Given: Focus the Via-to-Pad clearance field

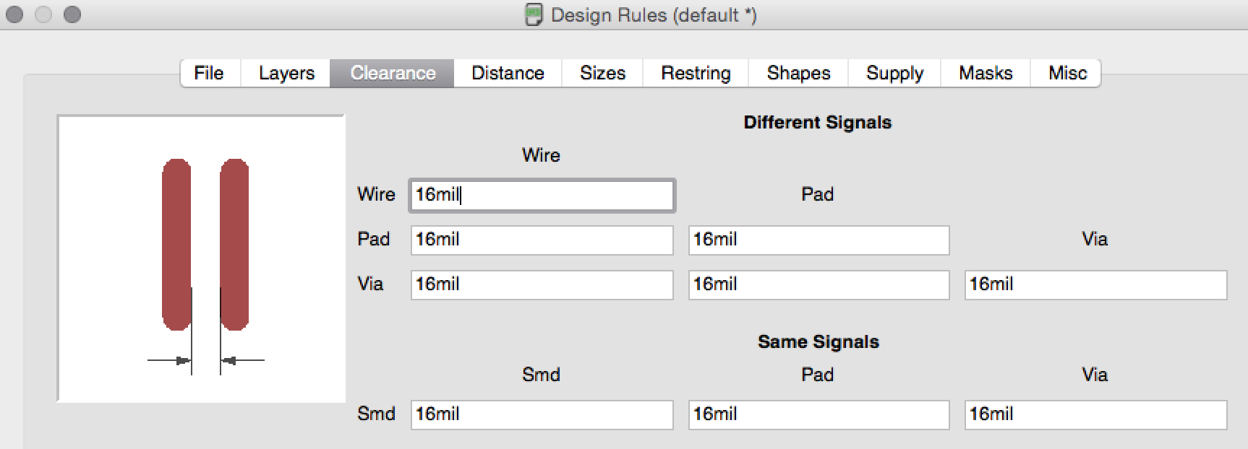Looking at the screenshot, I should point(819,284).
